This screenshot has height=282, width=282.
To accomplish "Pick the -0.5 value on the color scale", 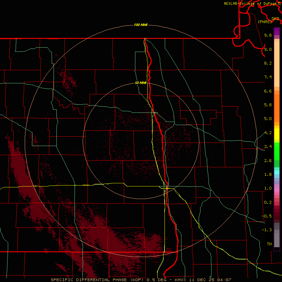I will pos(267,216).
